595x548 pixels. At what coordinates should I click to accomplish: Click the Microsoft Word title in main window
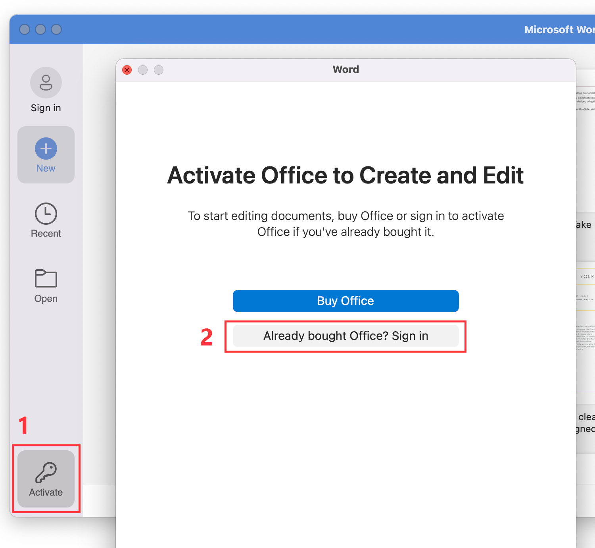560,30
